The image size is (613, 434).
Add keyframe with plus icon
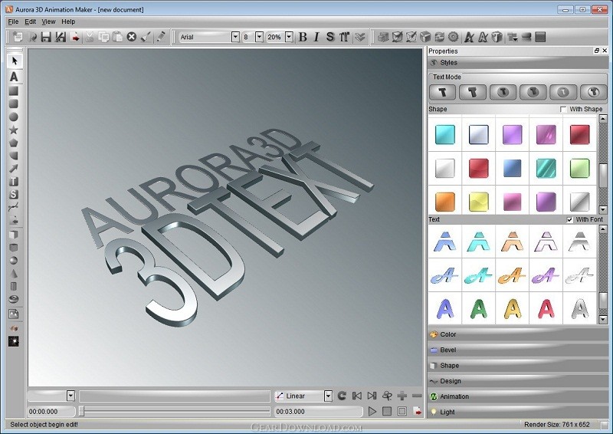coord(402,396)
